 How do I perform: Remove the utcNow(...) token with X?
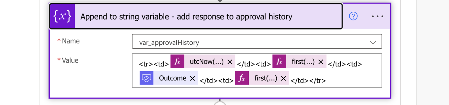[x=230, y=62]
